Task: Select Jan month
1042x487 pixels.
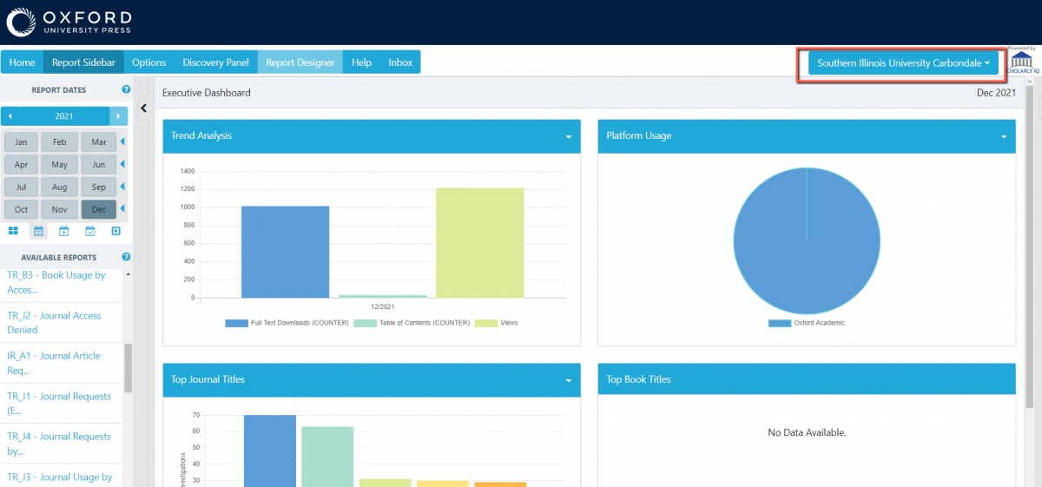Action: click(x=21, y=141)
